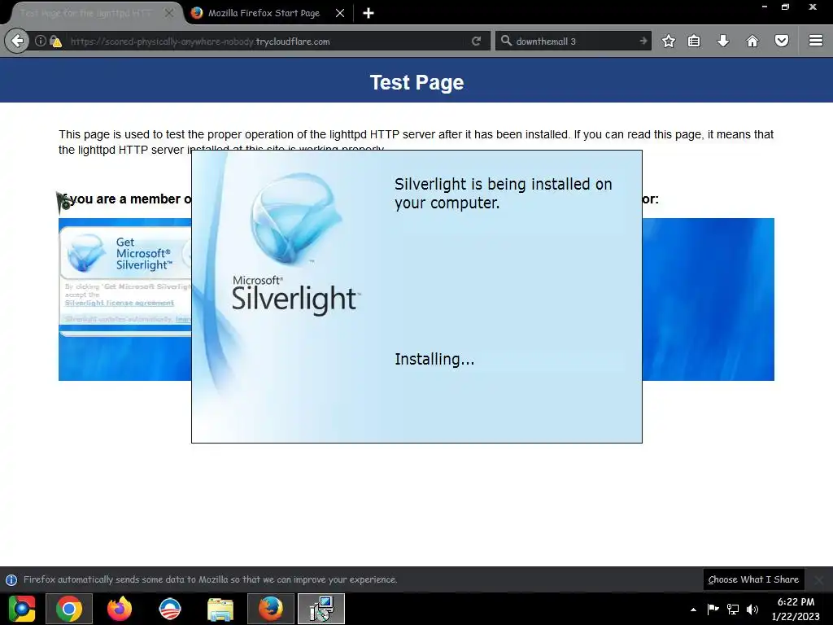This screenshot has width=833, height=625.
Task: Switch to Mozilla Firefox Start Page tab
Action: click(x=264, y=13)
